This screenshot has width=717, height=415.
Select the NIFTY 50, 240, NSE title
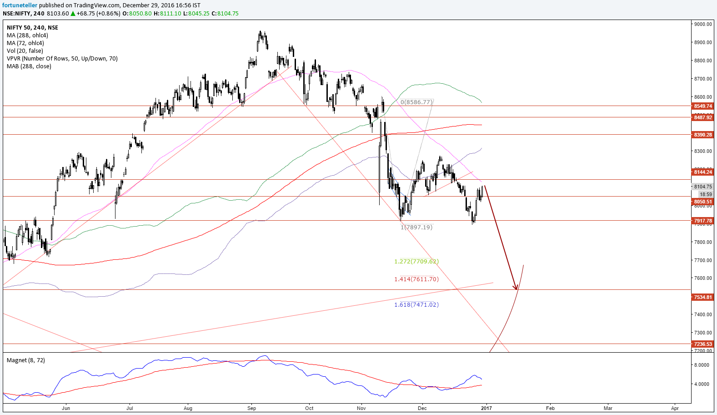32,28
